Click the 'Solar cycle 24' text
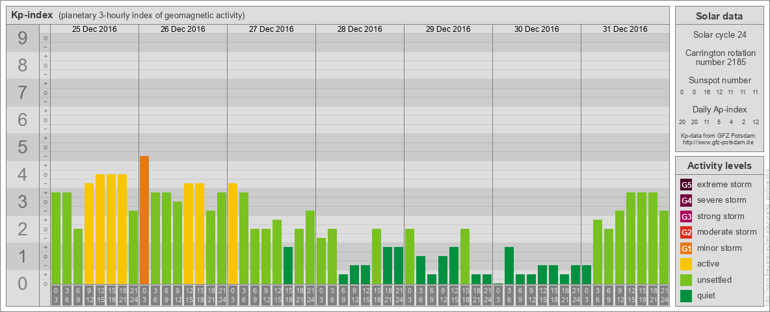The height and width of the screenshot is (312, 770). coord(719,35)
